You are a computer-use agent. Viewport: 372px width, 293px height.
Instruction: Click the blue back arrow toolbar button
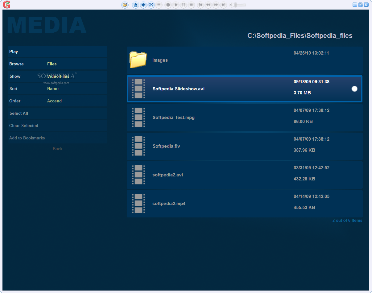(143, 5)
